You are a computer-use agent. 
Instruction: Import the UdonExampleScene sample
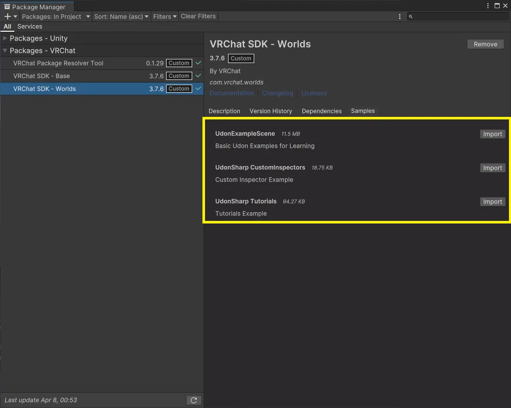pos(493,134)
